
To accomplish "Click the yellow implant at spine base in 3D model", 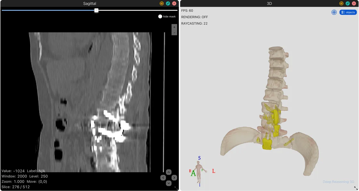I will (267, 144).
